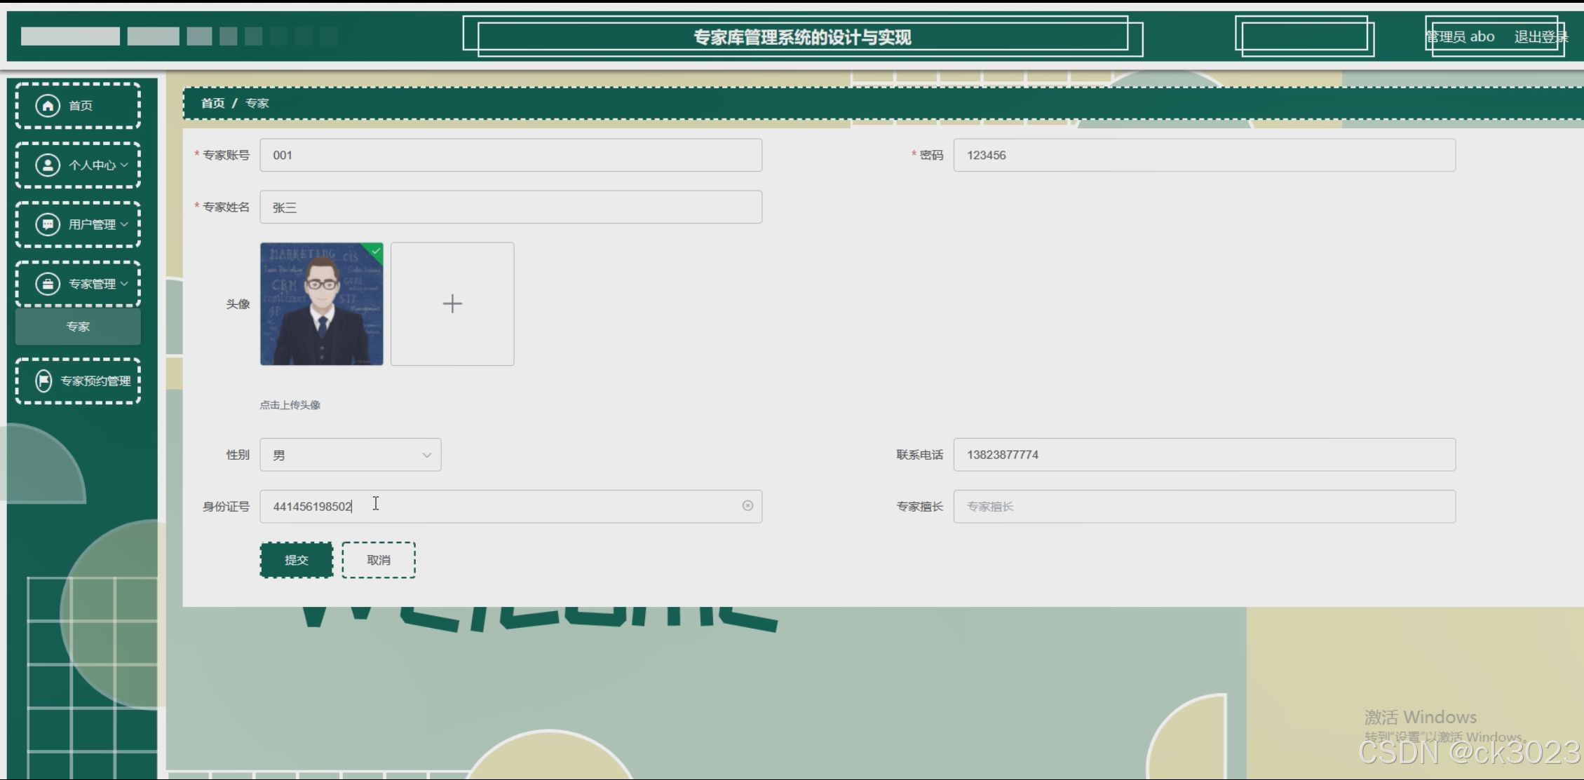
Task: Clear the 身份证号 field with x icon
Action: pos(747,506)
